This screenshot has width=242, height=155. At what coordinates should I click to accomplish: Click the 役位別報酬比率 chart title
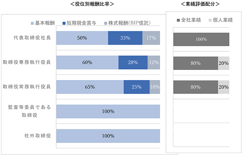(x=92, y=4)
